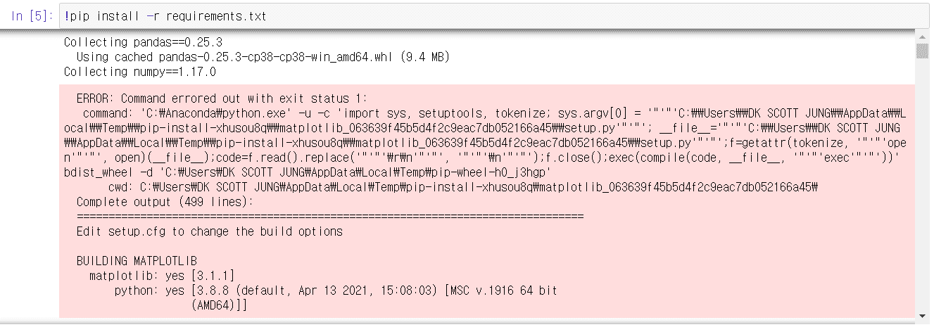Click the ERROR: Command errored out line
This screenshot has width=934, height=332.
pyautogui.click(x=222, y=98)
